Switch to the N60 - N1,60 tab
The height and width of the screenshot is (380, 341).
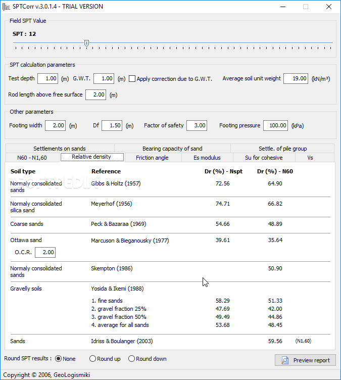click(32, 158)
